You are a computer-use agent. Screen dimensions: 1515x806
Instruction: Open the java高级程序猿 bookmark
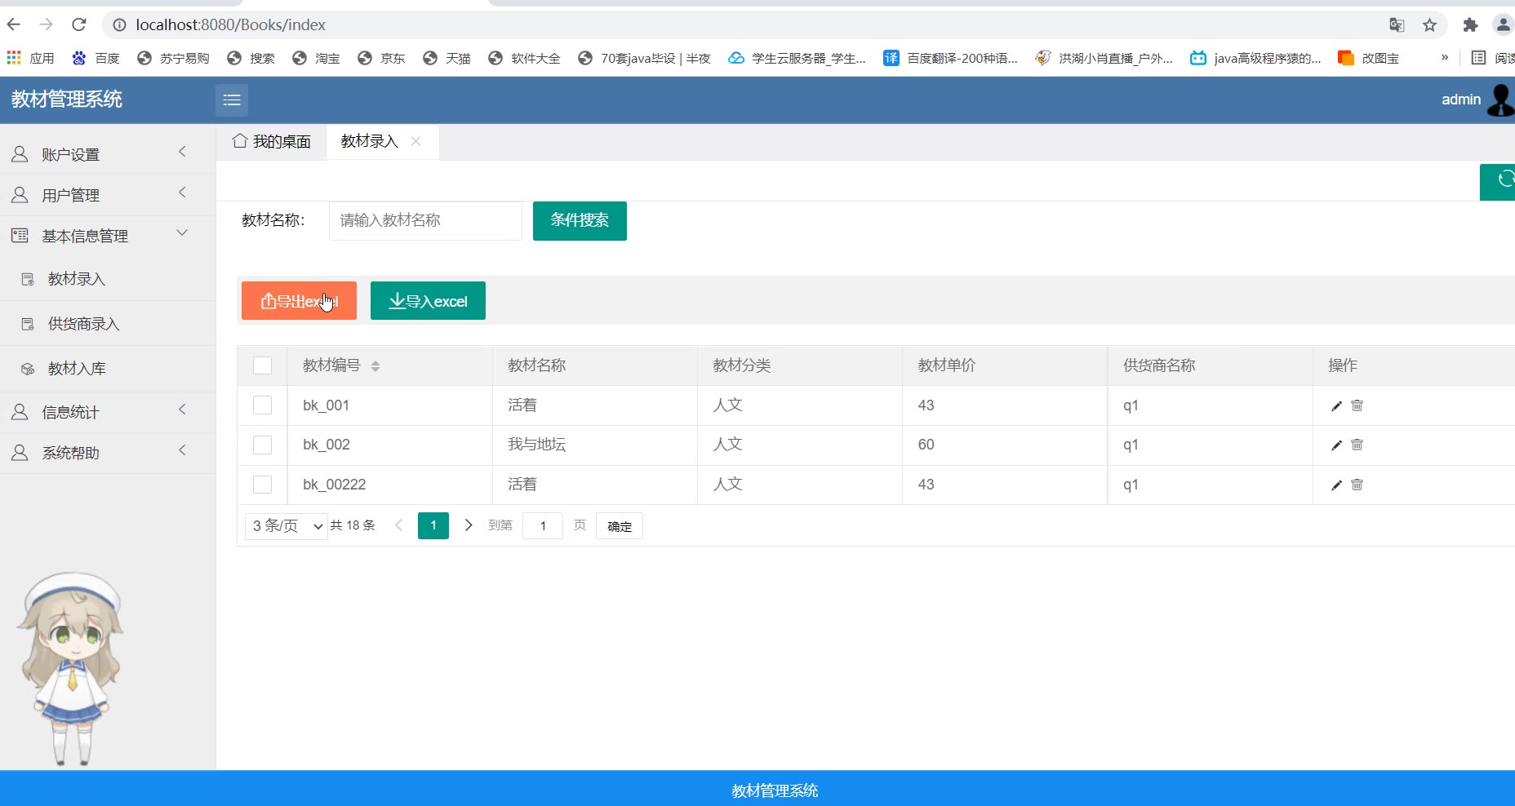[1255, 58]
